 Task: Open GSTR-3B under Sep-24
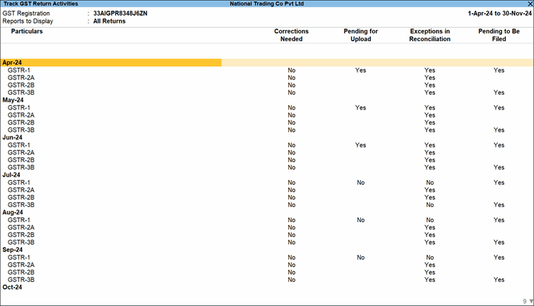pos(21,280)
